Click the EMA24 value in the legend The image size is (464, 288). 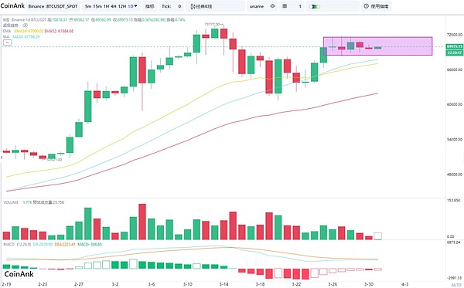pyautogui.click(x=29, y=31)
